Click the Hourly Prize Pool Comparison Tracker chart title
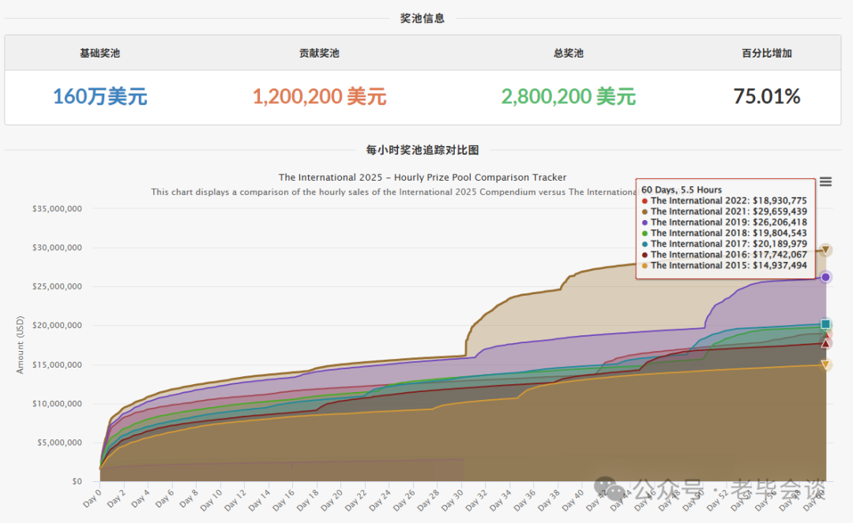This screenshot has width=853, height=523. [423, 177]
